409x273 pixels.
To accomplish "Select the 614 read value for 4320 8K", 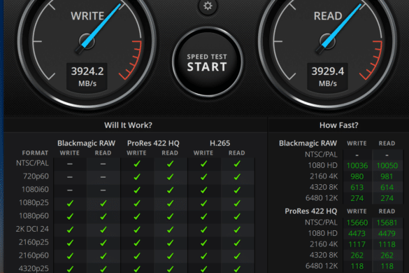I will [387, 188].
